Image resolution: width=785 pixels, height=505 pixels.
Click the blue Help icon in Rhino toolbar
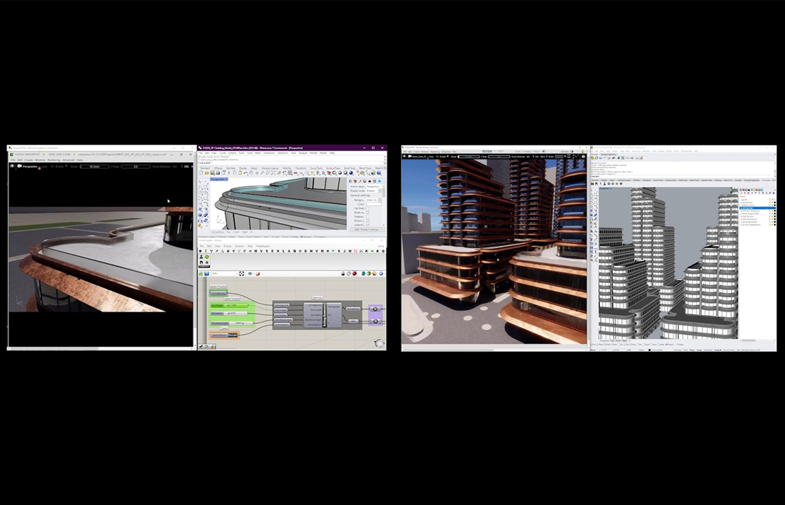point(379,173)
